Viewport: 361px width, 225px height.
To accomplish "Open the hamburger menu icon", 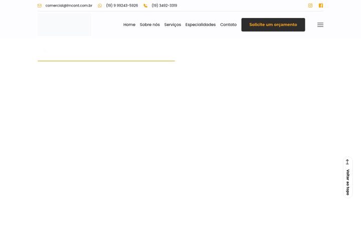I will pos(320,25).
